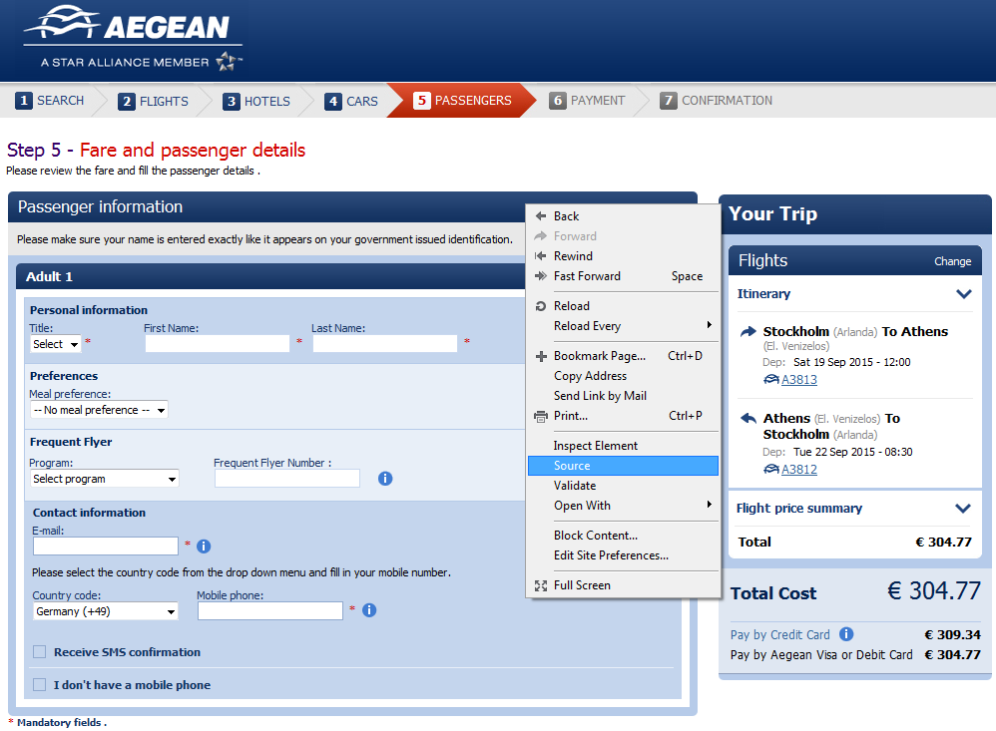
Task: Enable Receive SMS confirmation checkbox
Action: tap(40, 652)
